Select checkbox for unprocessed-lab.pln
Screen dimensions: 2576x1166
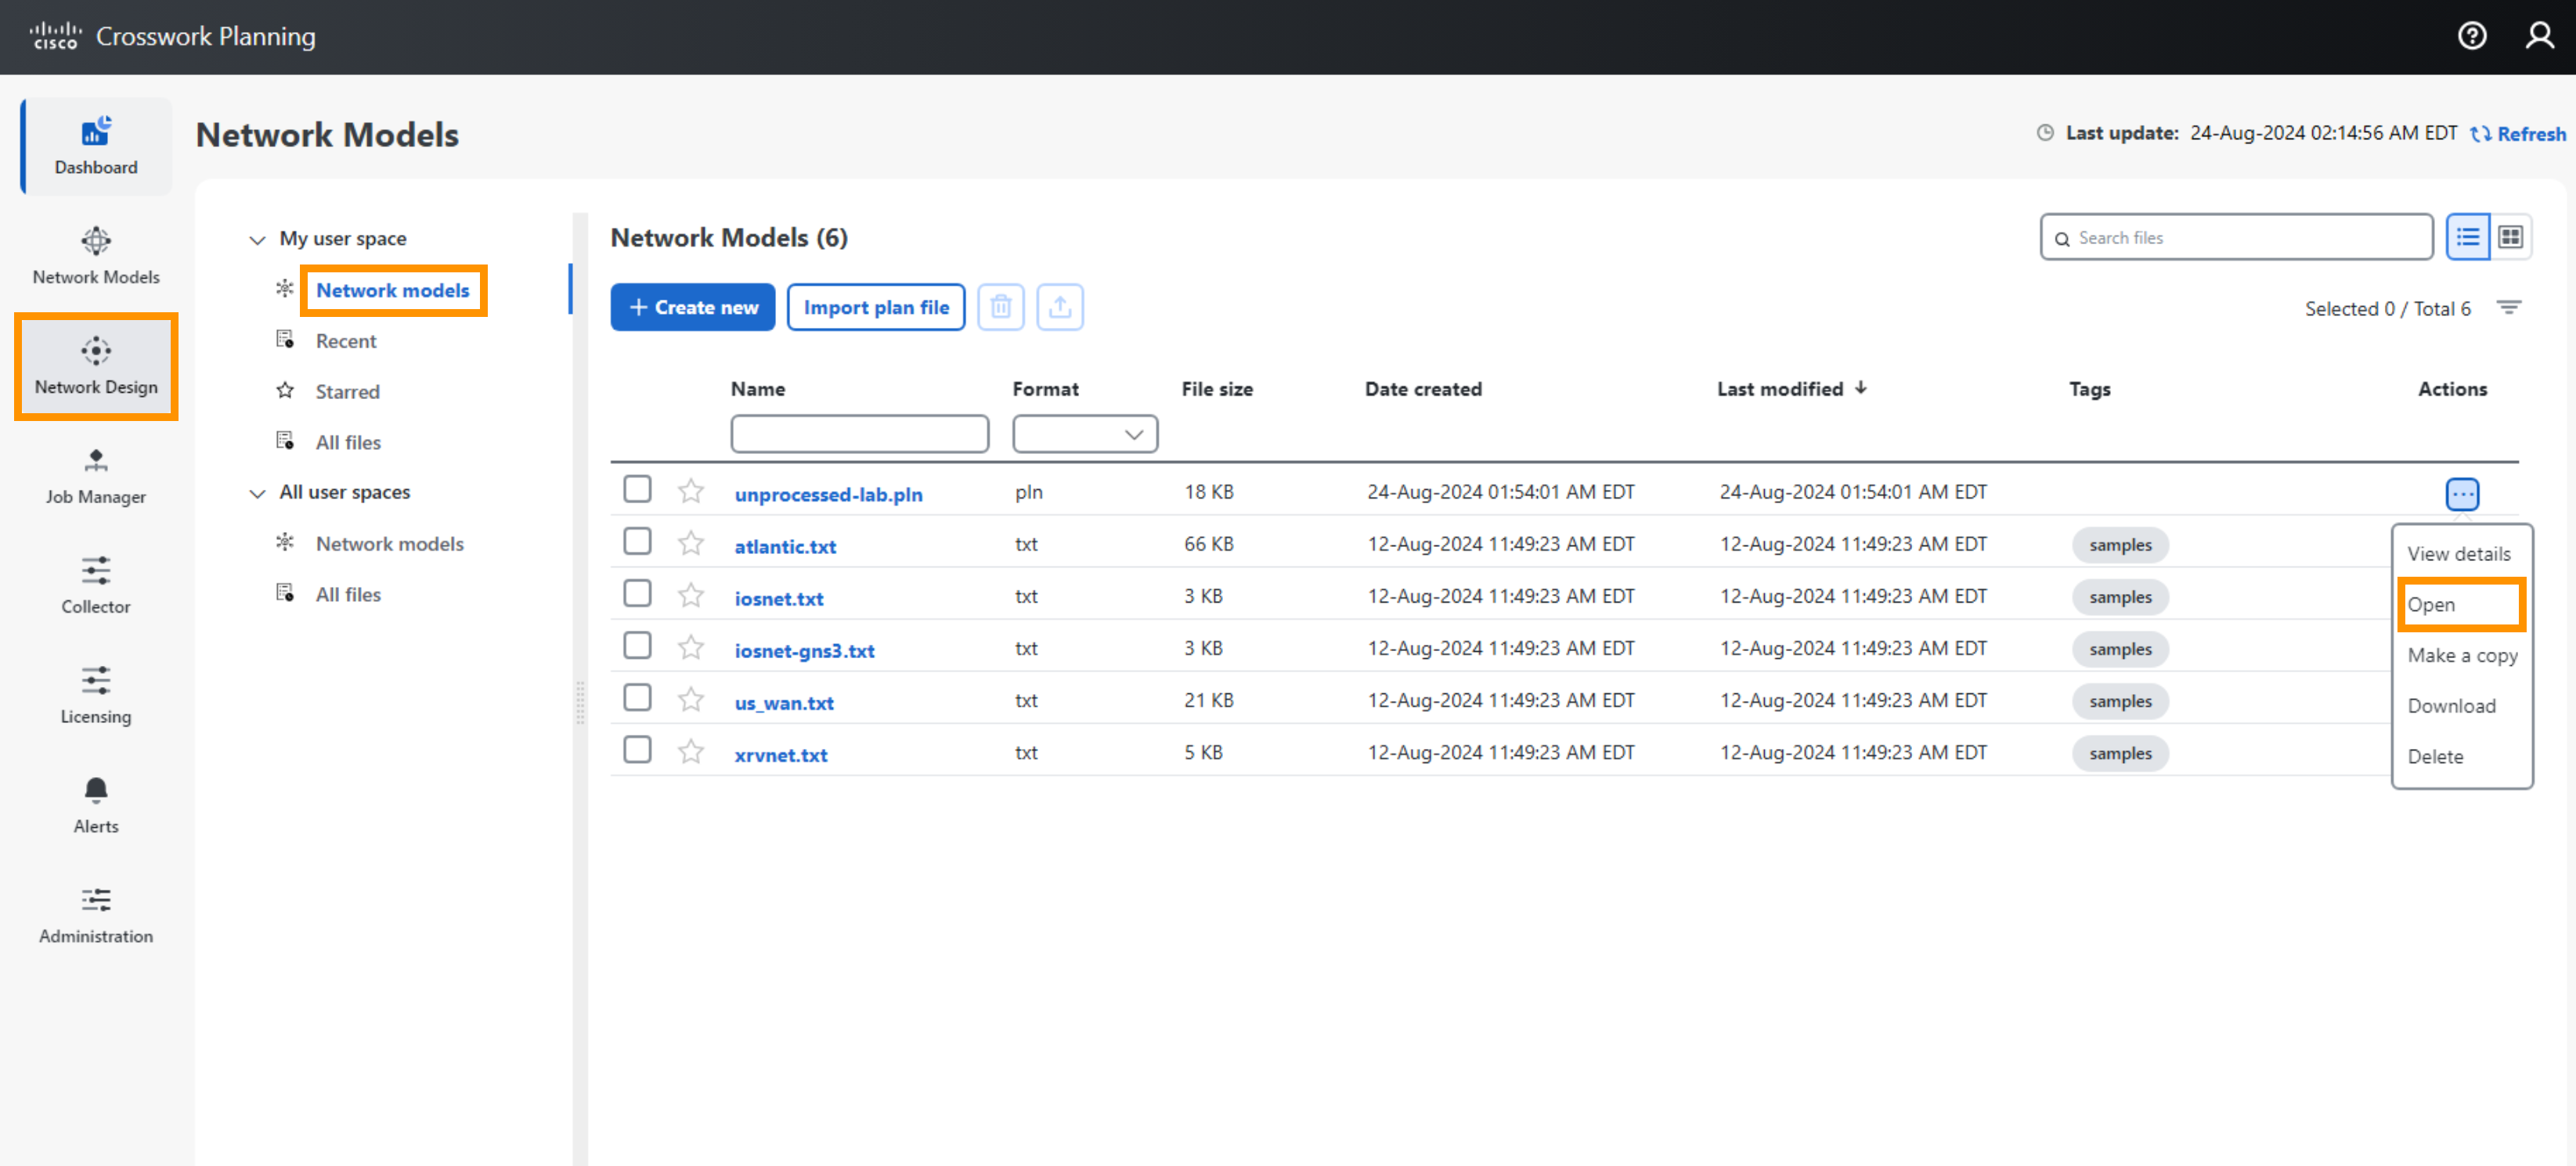637,488
